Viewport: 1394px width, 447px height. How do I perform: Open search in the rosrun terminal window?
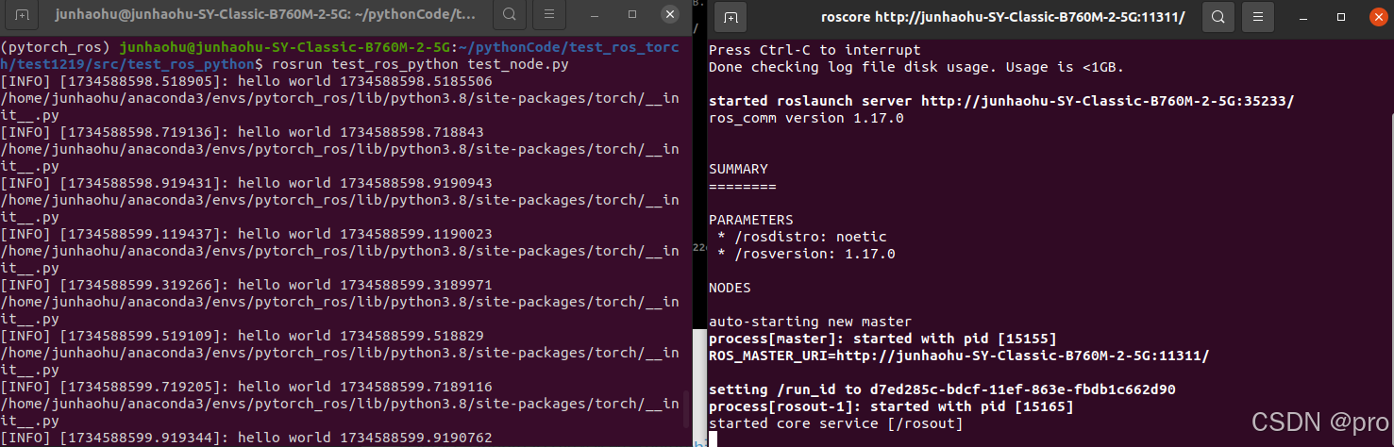pos(510,15)
